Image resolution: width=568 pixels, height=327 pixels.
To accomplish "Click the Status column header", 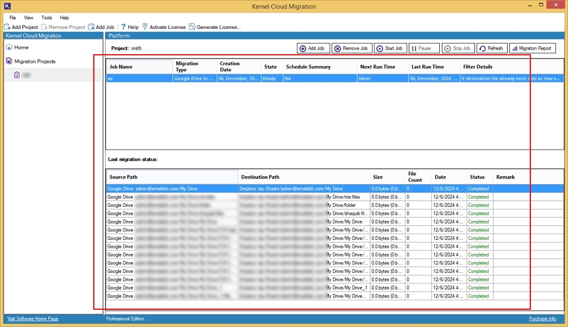I will 480,177.
